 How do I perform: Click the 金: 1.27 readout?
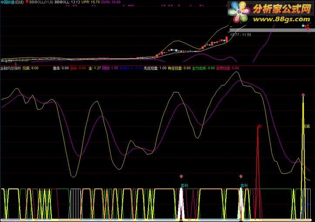coord(95,68)
